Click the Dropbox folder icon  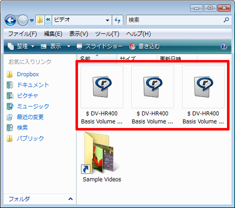(9, 74)
